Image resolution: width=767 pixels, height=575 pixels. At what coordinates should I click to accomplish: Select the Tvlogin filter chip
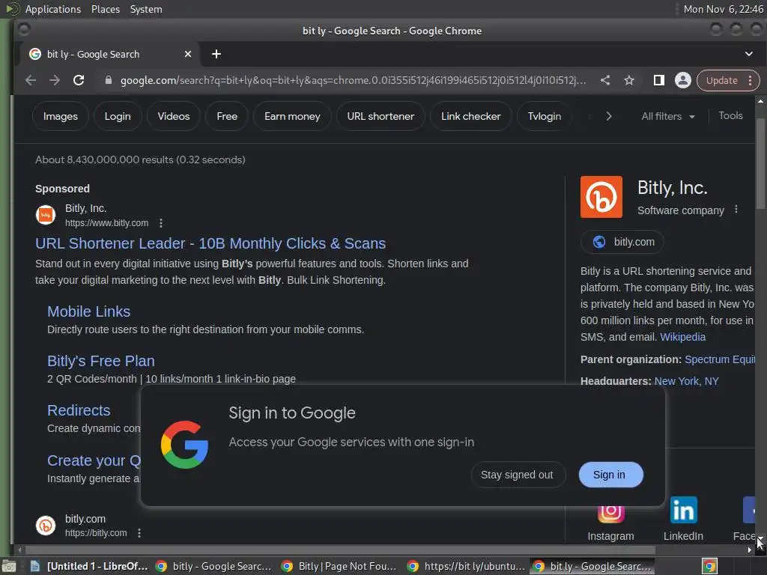point(544,116)
